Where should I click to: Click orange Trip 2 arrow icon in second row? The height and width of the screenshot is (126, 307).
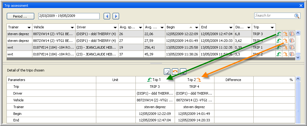(285, 40)
